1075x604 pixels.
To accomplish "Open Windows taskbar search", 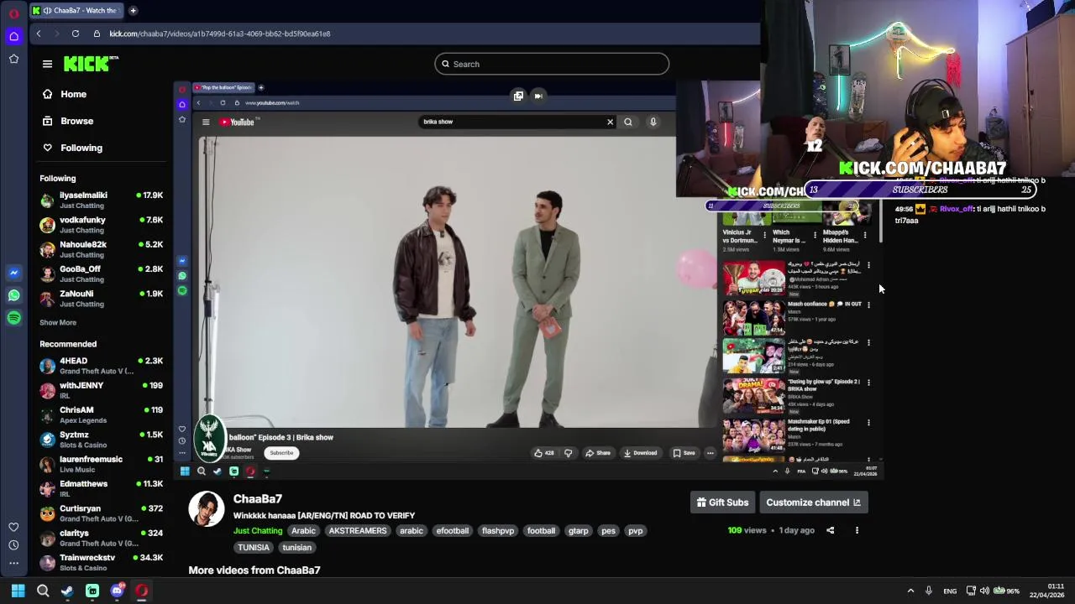I will pos(43,591).
